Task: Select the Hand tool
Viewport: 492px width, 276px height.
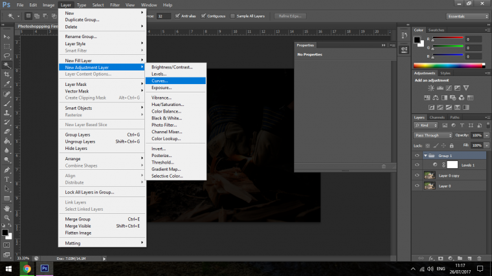Action: [6, 208]
